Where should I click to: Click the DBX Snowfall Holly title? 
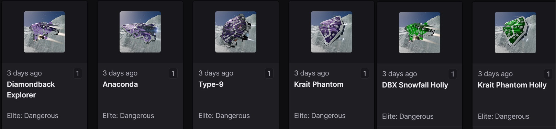(x=415, y=85)
